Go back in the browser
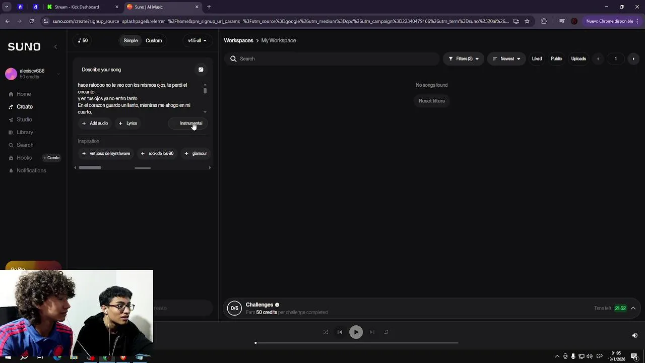This screenshot has height=363, width=645. [x=7, y=21]
